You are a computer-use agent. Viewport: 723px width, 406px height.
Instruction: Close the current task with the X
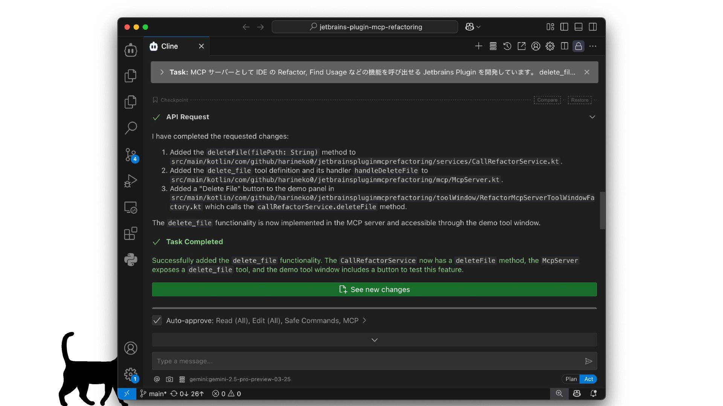tap(587, 72)
